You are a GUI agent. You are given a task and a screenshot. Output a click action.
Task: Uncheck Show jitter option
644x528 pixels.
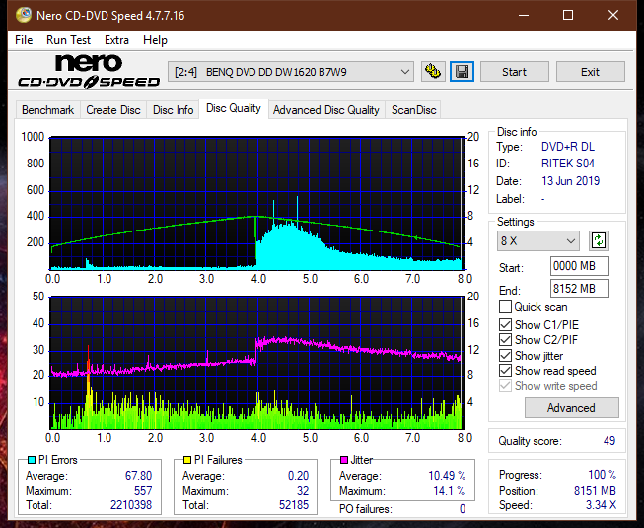(x=505, y=356)
